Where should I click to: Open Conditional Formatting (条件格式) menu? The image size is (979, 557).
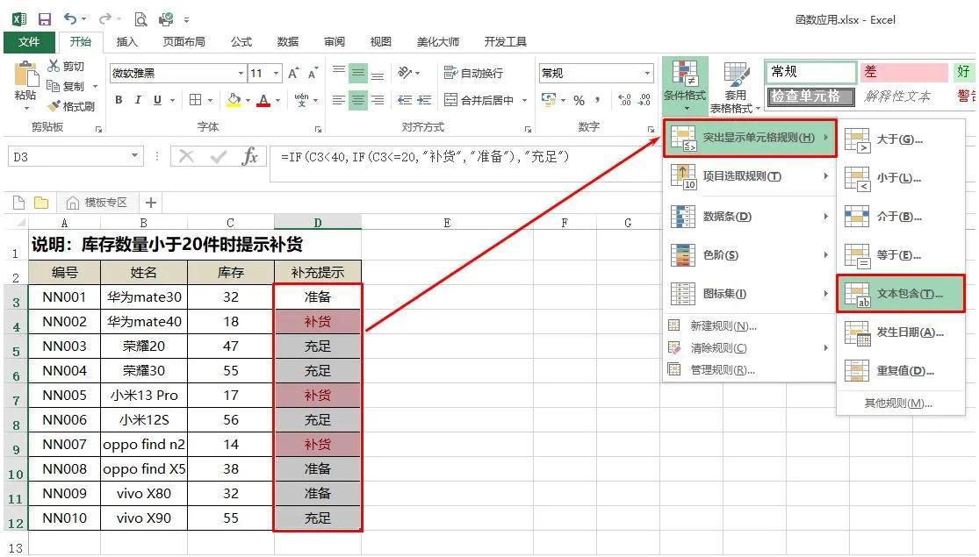[x=685, y=85]
